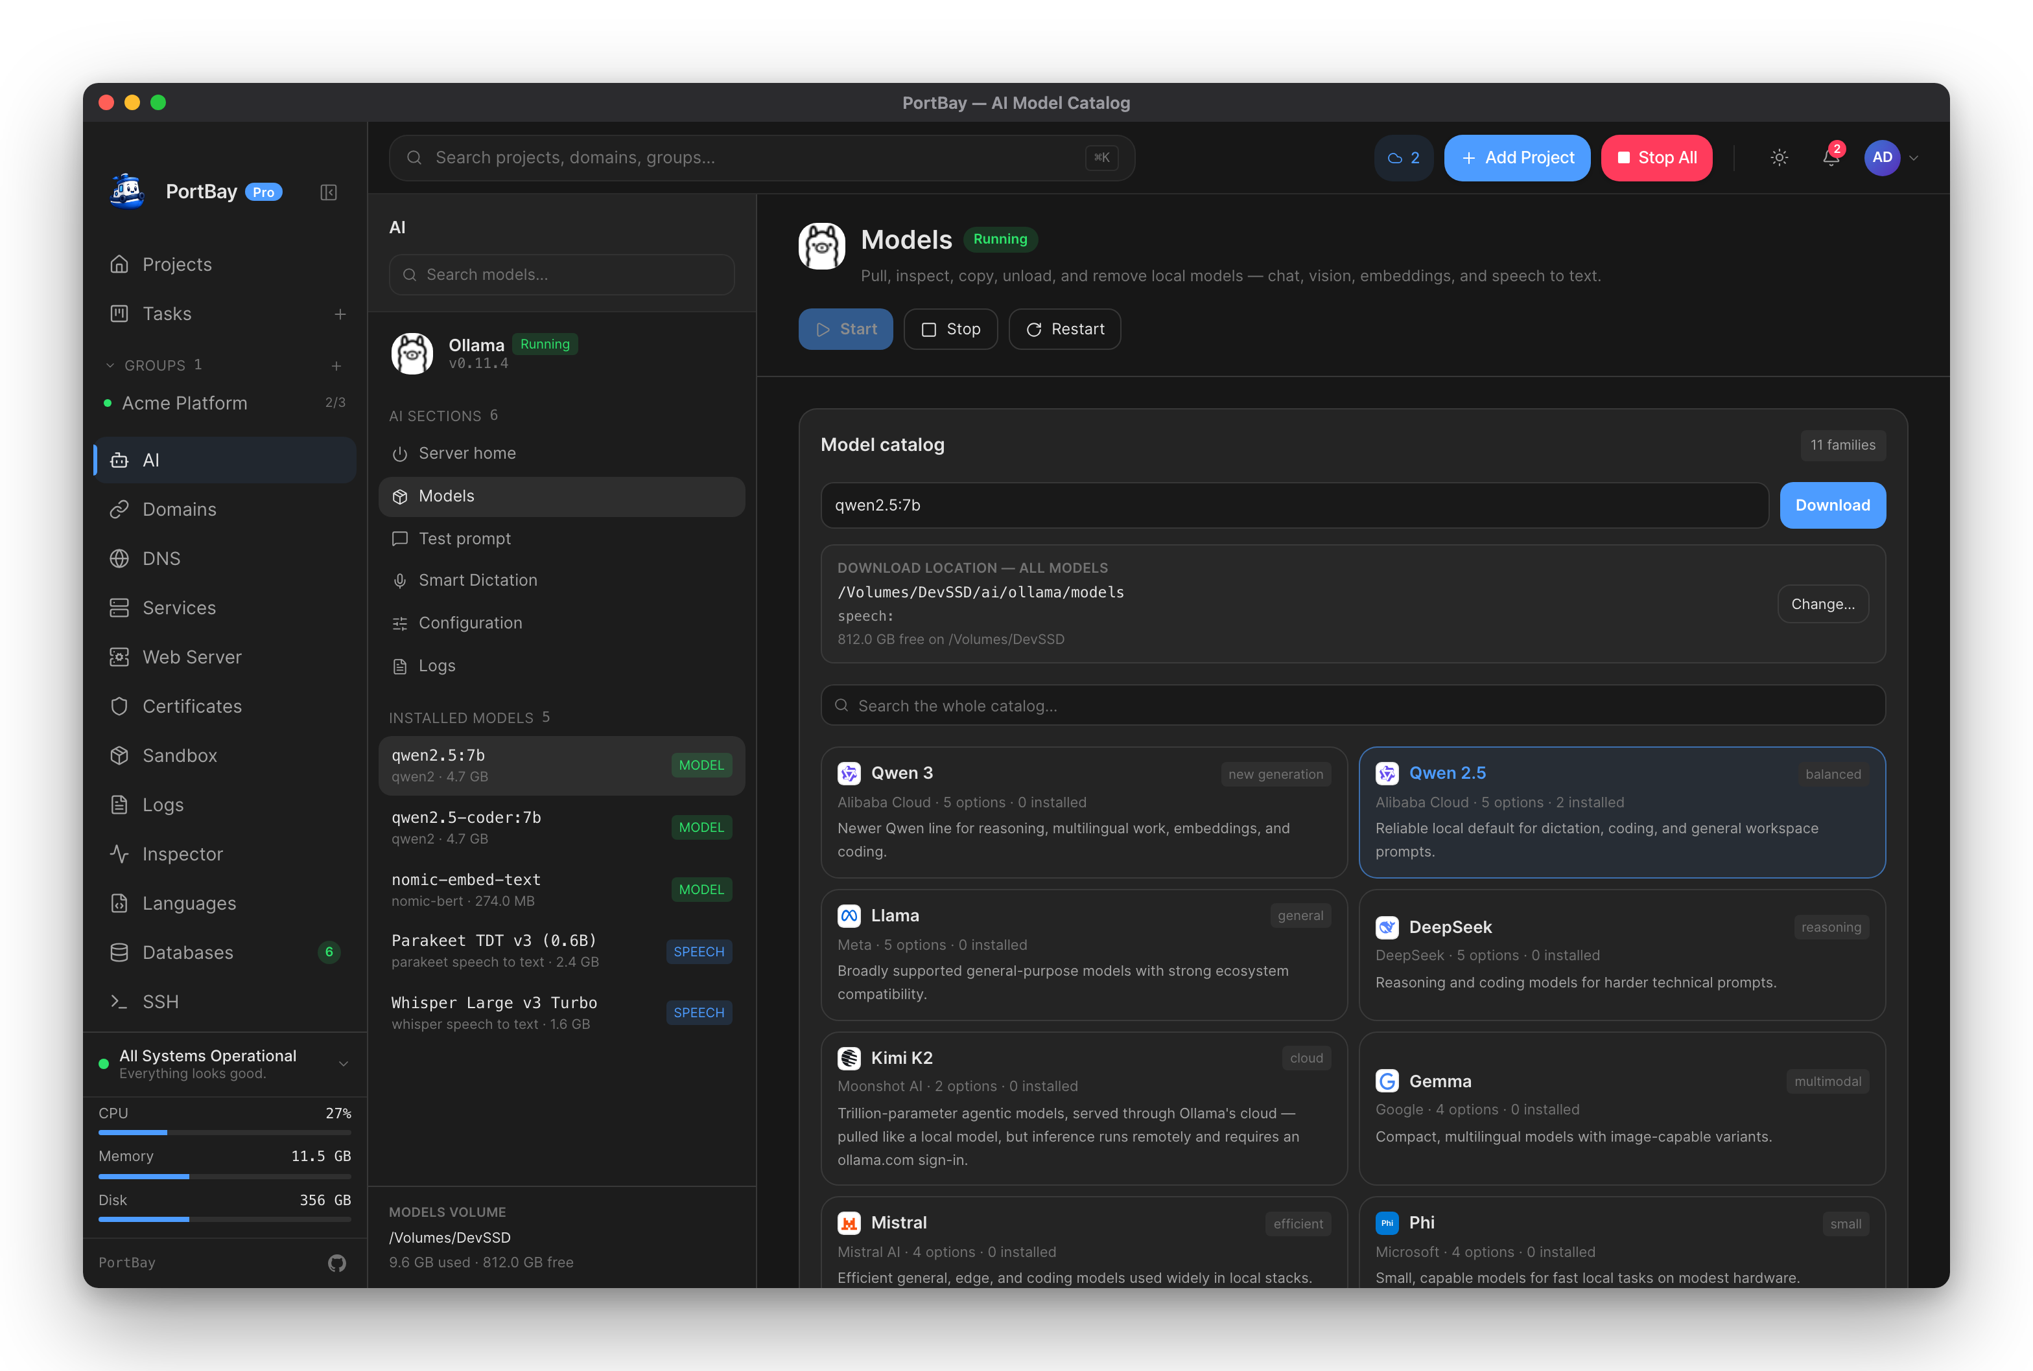Open Inspector section
Viewport: 2033px width, 1371px height.
point(225,853)
